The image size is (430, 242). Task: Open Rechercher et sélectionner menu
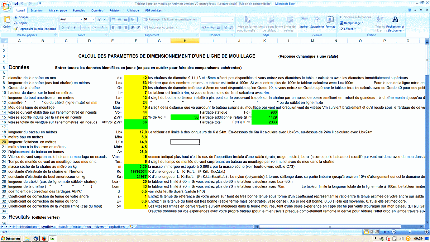pyautogui.click(x=395, y=24)
